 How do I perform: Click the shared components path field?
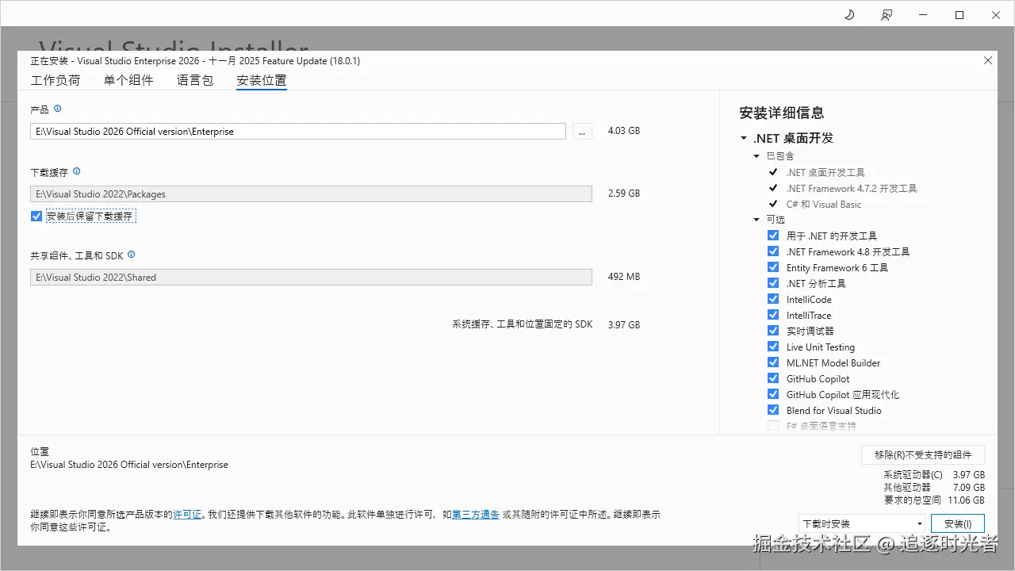(x=311, y=278)
